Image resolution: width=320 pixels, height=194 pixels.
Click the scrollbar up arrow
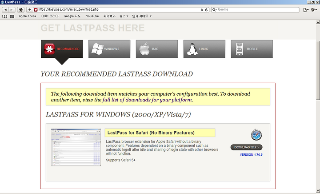[x=318, y=22]
